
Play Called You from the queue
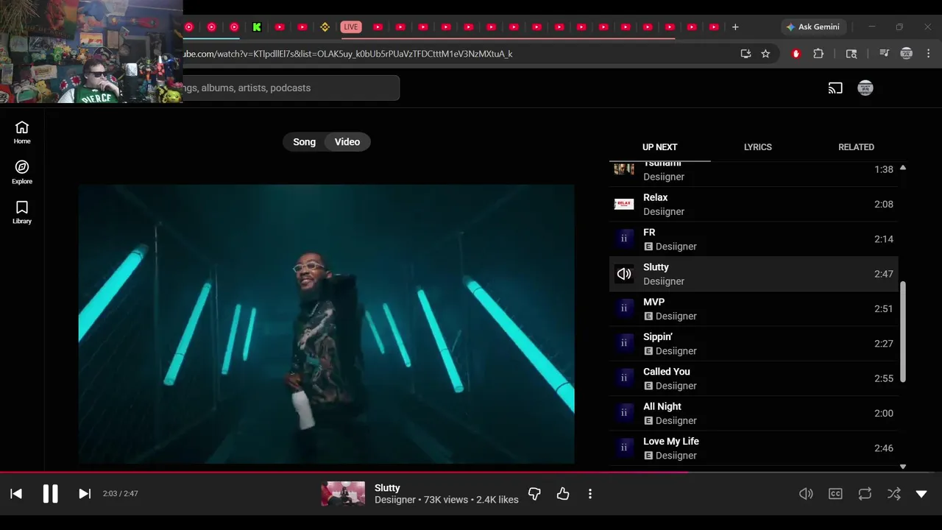(x=754, y=378)
